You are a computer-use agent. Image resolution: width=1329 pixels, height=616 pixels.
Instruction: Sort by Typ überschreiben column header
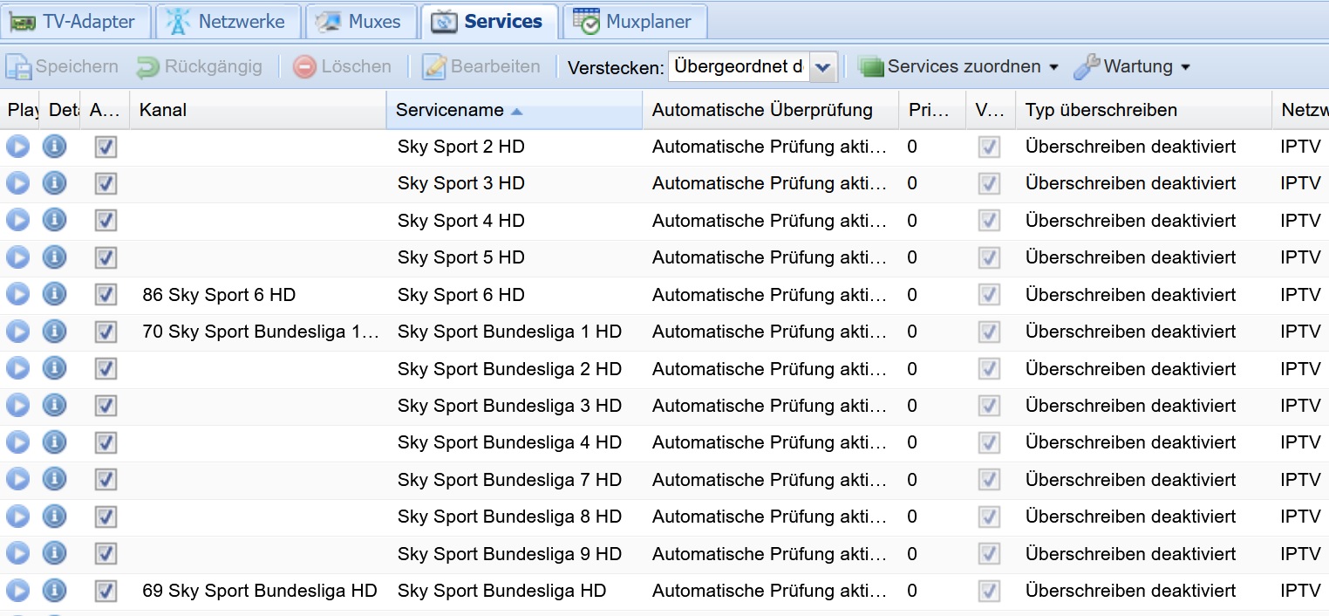pos(1143,110)
